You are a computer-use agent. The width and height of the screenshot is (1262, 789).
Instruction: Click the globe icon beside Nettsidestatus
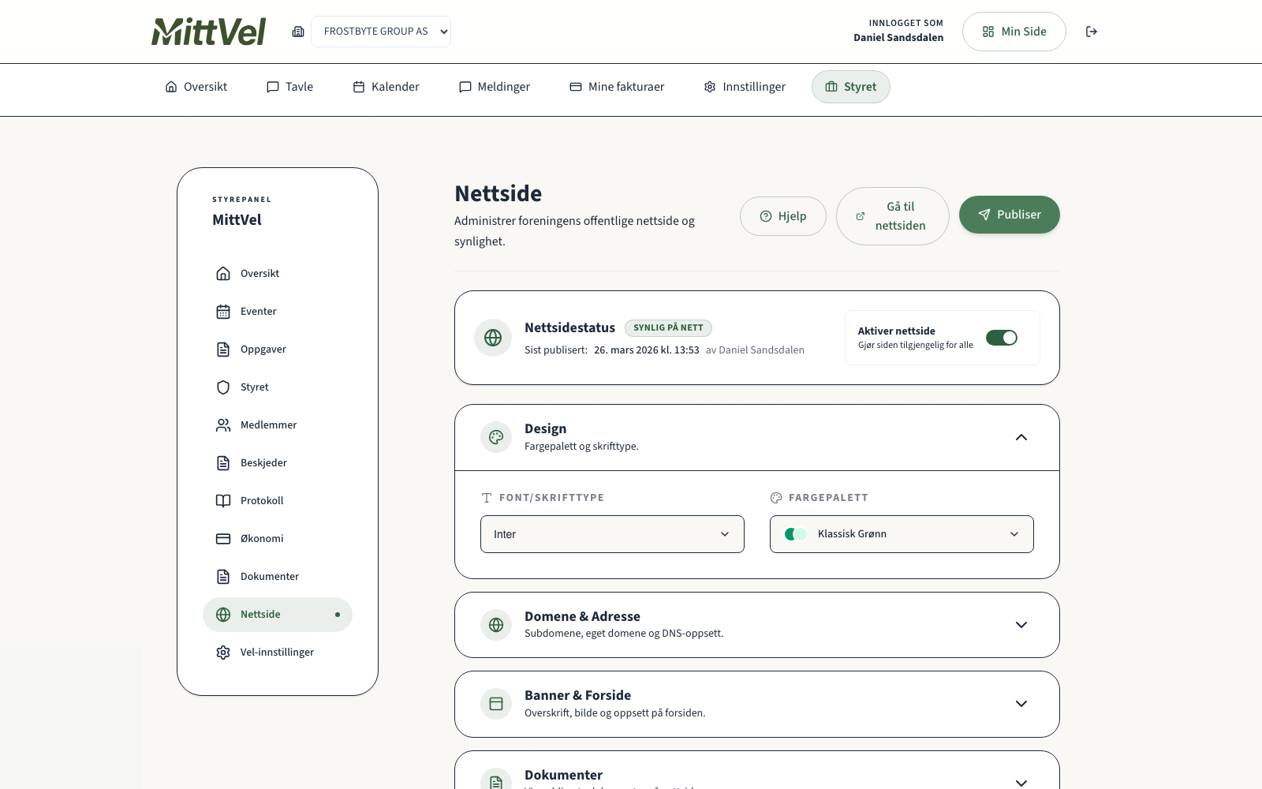pos(493,338)
